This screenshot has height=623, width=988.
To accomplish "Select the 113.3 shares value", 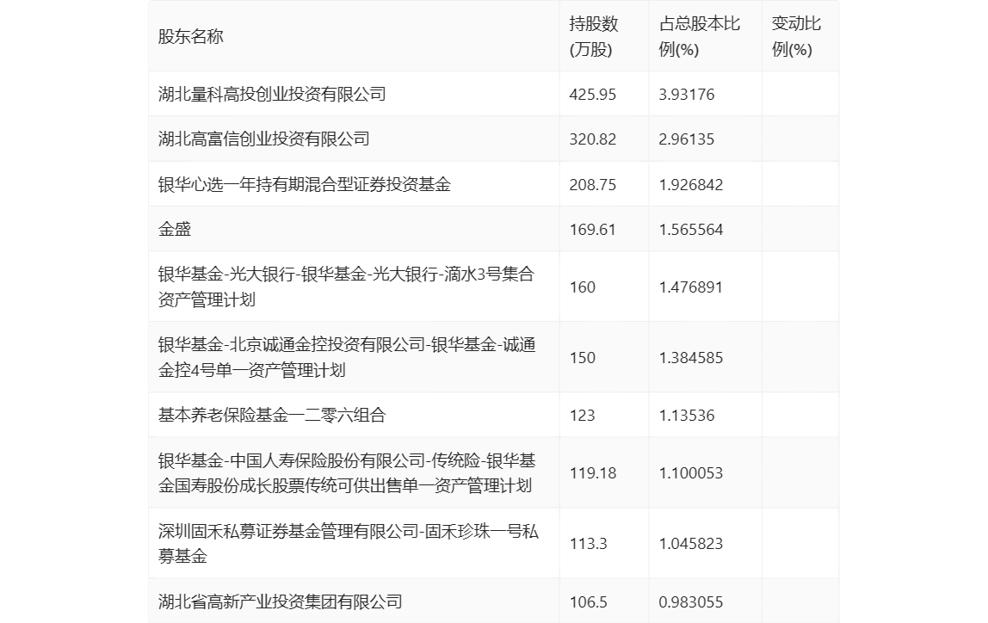I will click(589, 544).
